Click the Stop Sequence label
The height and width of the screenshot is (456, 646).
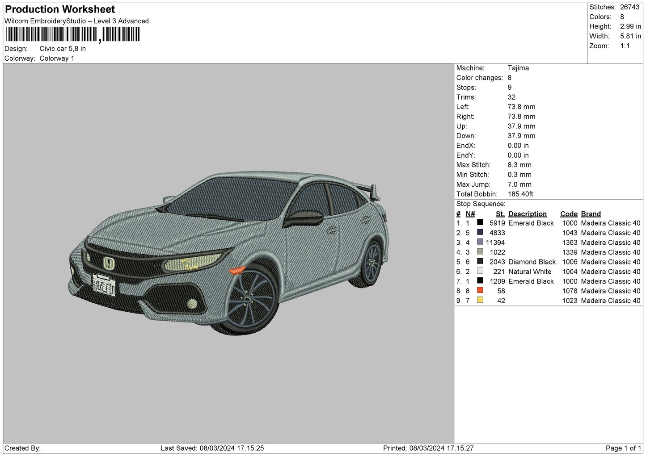click(481, 204)
